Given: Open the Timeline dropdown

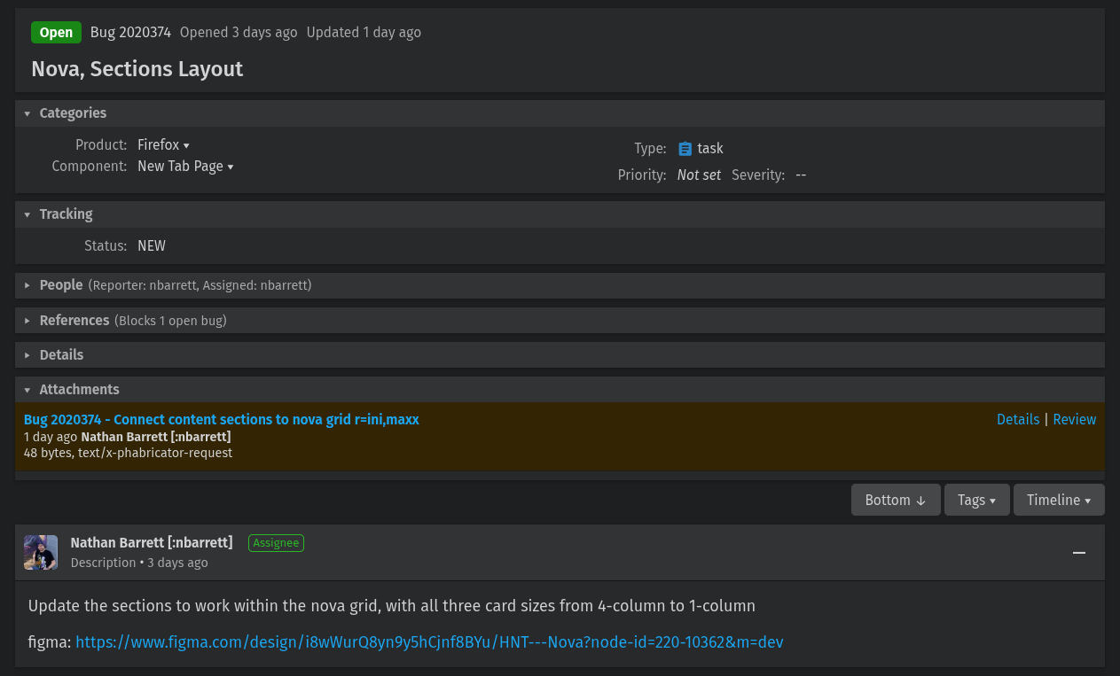Looking at the screenshot, I should tap(1059, 499).
